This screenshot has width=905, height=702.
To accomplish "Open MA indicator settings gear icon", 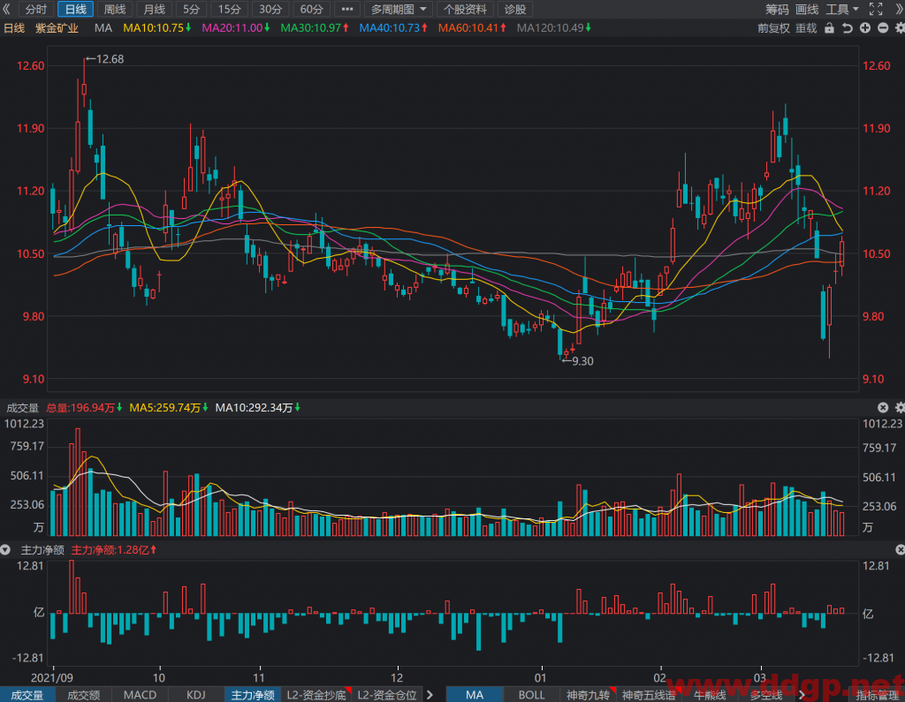I will 899,27.
